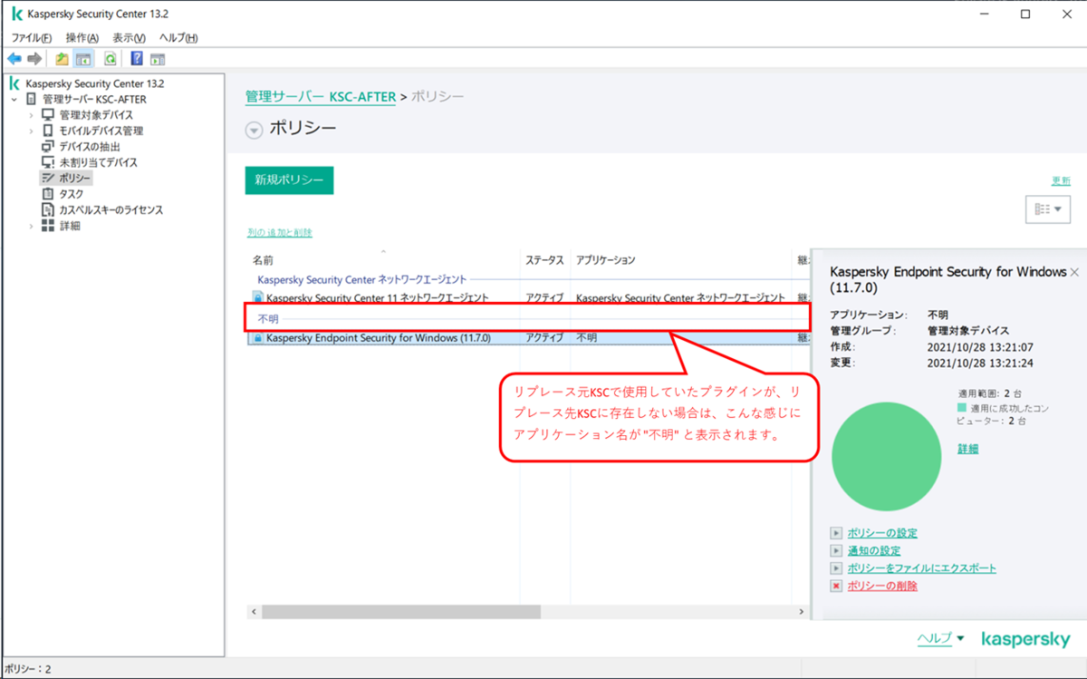Click the horizontal scrollbar right arrow

(x=800, y=612)
